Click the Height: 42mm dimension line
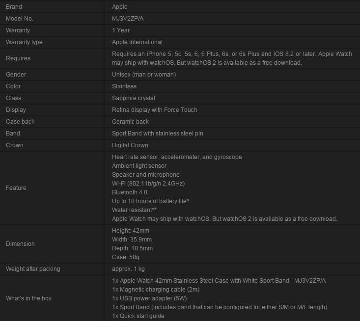The height and width of the screenshot is (321, 360). point(131,231)
